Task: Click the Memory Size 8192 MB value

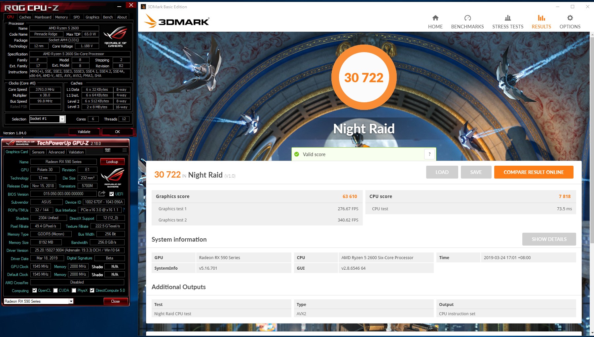Action: click(x=46, y=242)
